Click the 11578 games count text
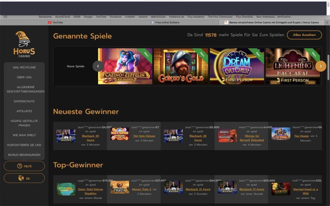 pyautogui.click(x=211, y=35)
